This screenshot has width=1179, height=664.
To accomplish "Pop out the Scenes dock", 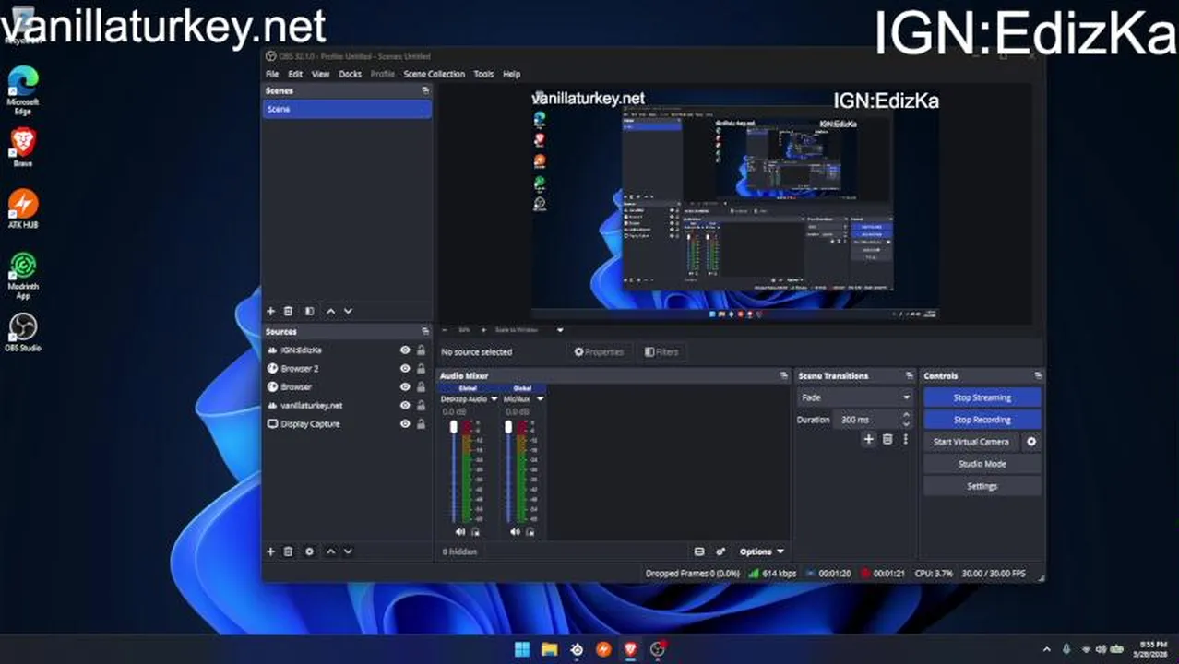I will click(425, 90).
